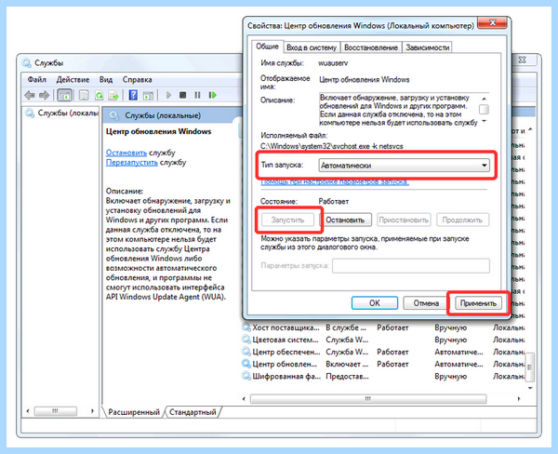
Task: Switch to the Восстановление tab
Action: point(371,47)
